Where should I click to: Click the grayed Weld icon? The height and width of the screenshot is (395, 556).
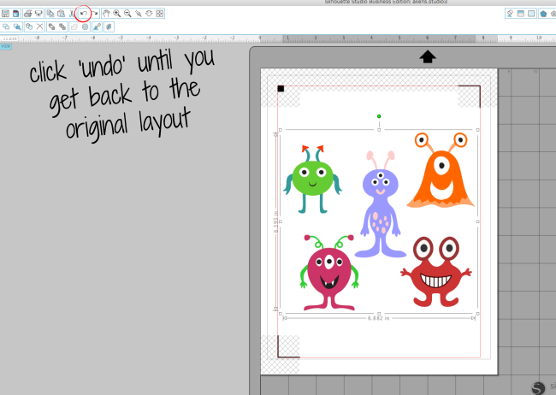74,27
